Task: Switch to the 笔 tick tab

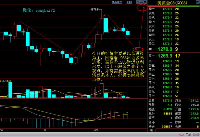Action: point(151,130)
